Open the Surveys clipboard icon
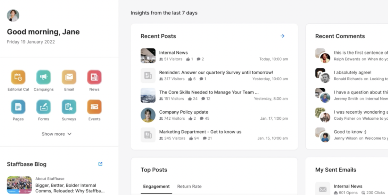Screen dimensions: 388x195 tap(69, 107)
